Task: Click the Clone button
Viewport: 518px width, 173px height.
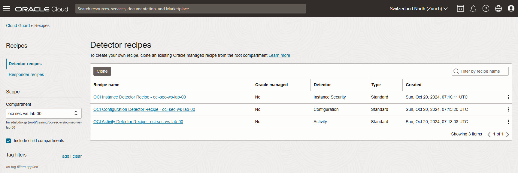Action: pyautogui.click(x=102, y=71)
